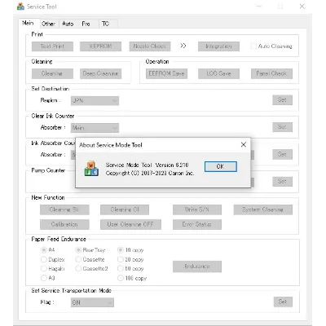Close the About Service Mode Tool dialog

pos(244,145)
